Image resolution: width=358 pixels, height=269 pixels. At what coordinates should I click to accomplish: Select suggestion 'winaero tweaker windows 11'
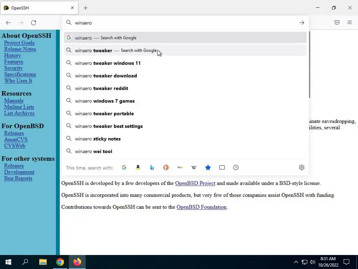point(185,63)
